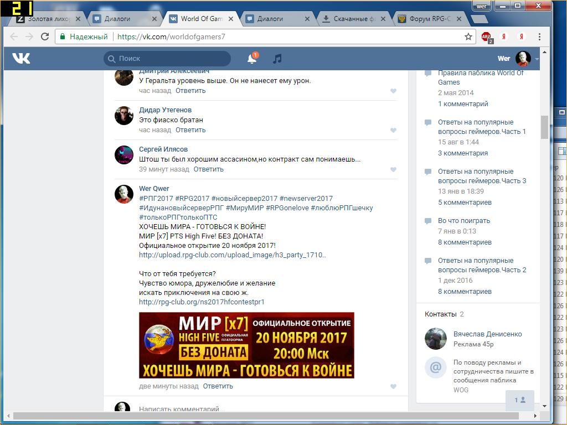
Task: Close the 'World Of Gam' tab
Action: pos(231,19)
